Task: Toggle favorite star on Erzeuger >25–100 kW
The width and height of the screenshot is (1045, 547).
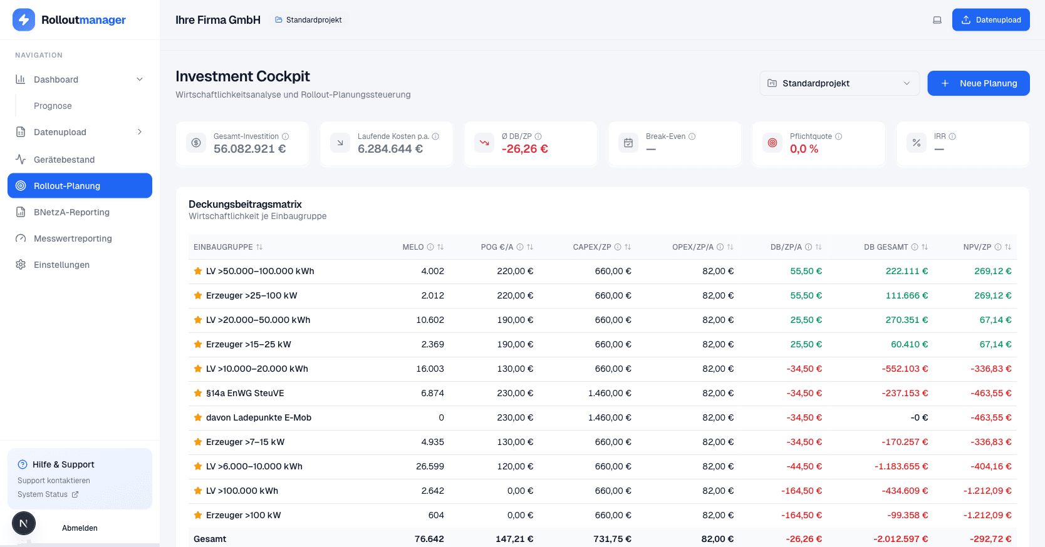Action: click(198, 295)
